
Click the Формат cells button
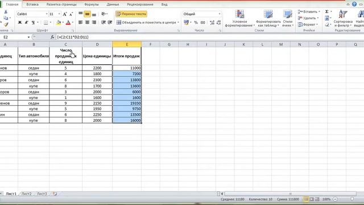(308, 24)
